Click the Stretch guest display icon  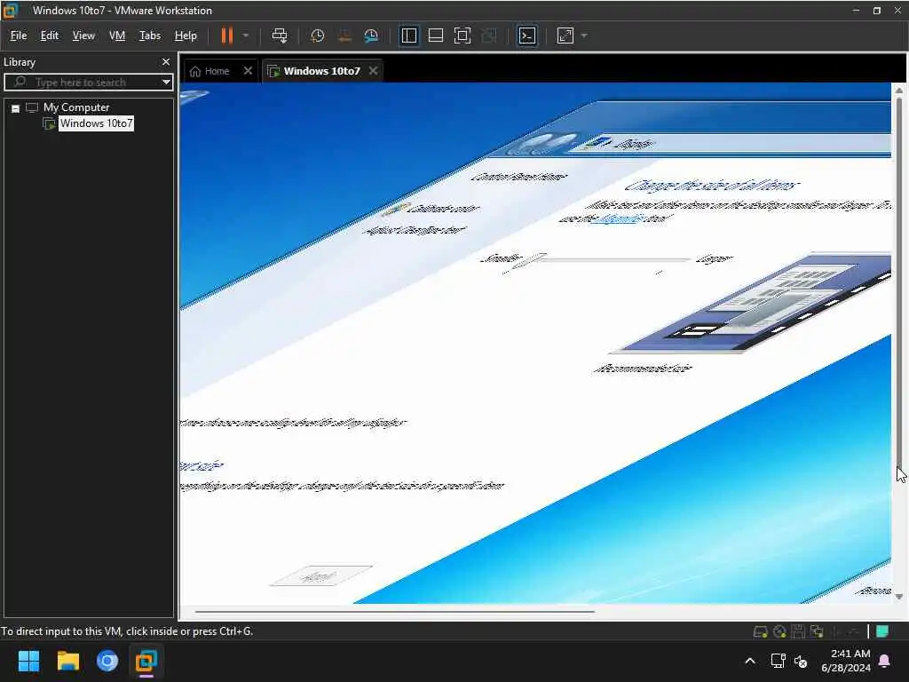[x=565, y=36]
